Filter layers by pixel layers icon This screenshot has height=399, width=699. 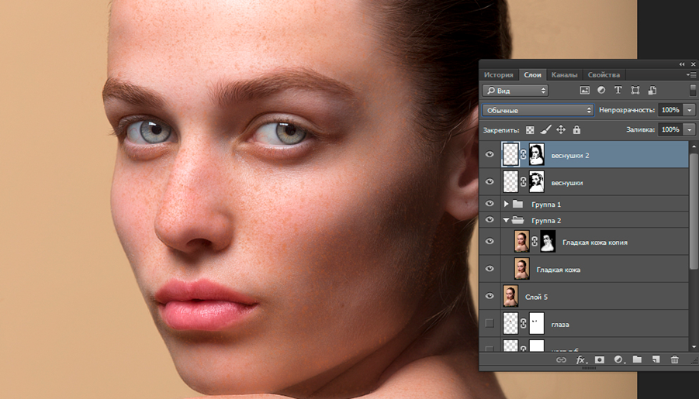(584, 90)
